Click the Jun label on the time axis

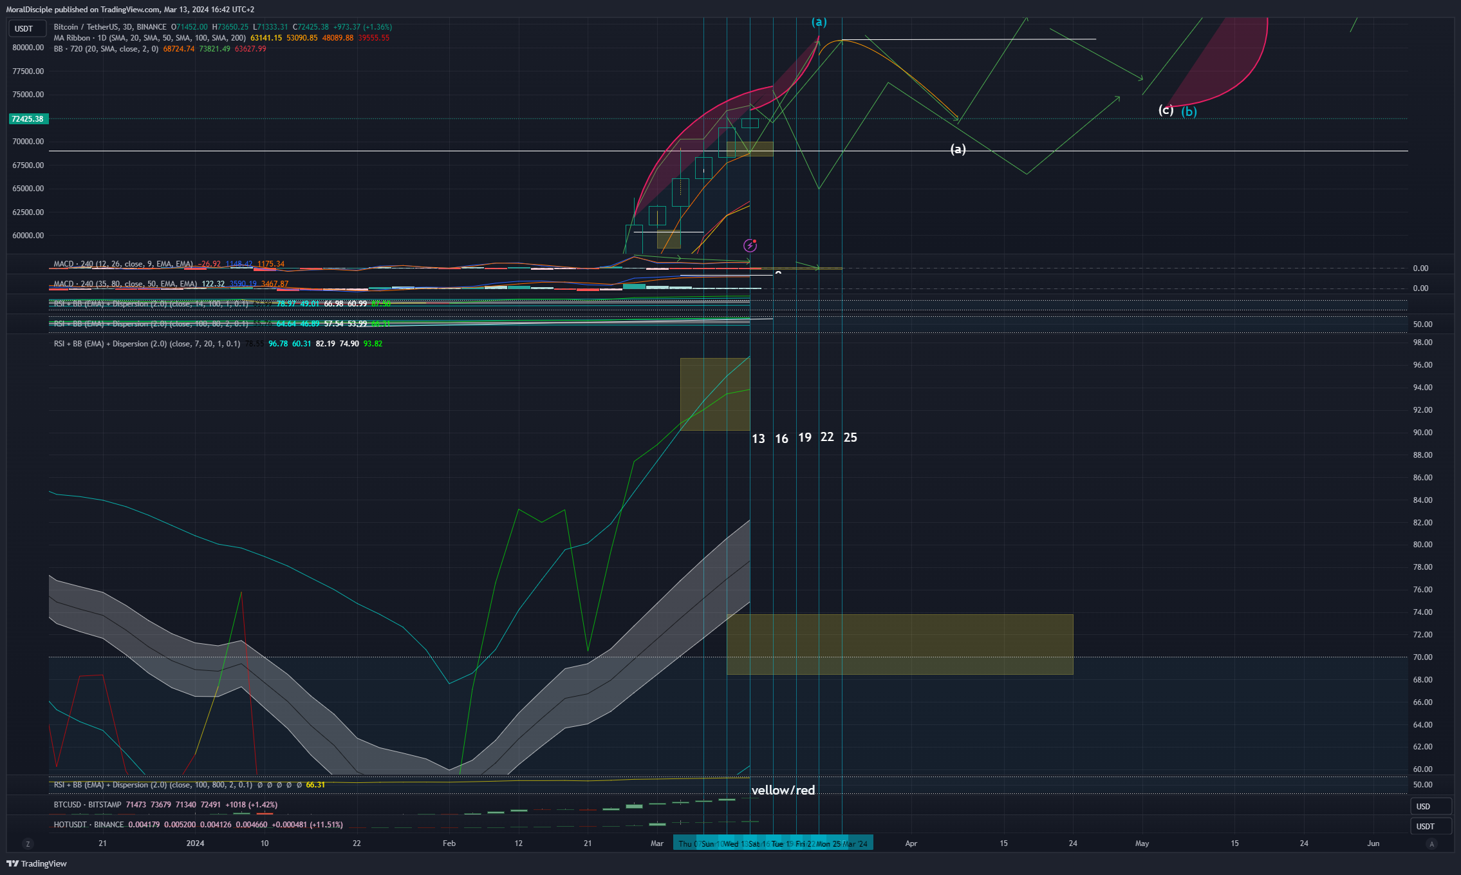1373,843
